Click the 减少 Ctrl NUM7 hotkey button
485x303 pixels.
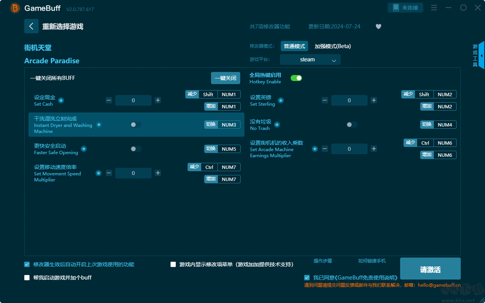pyautogui.click(x=214, y=167)
